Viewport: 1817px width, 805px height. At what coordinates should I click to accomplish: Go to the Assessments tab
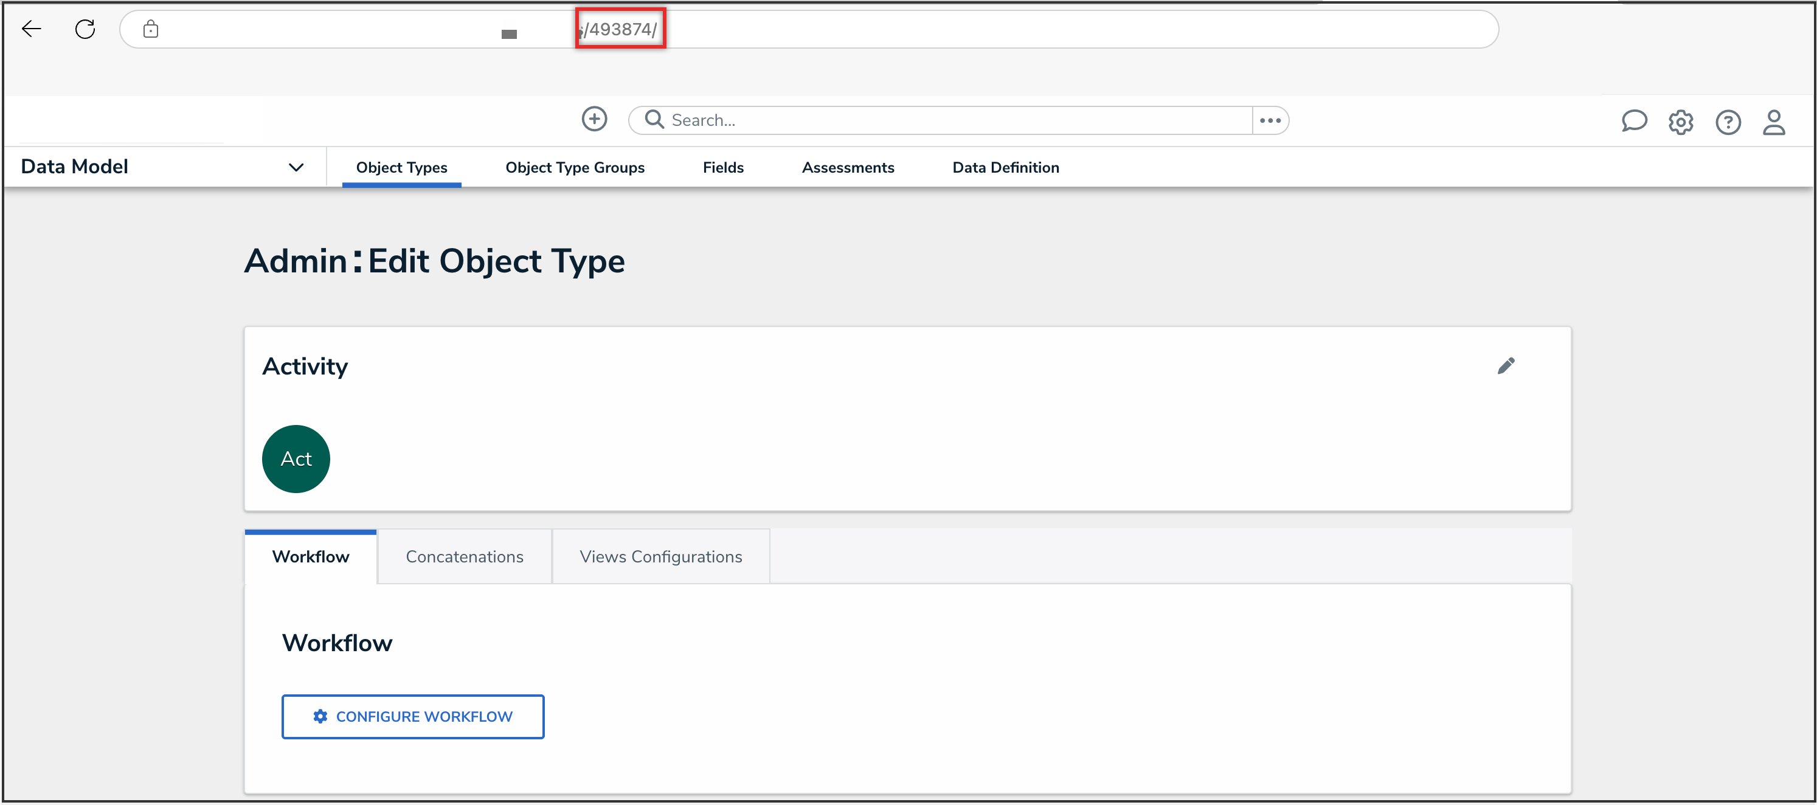click(x=847, y=167)
